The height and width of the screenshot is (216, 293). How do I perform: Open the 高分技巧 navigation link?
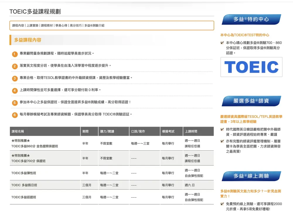[76, 25]
